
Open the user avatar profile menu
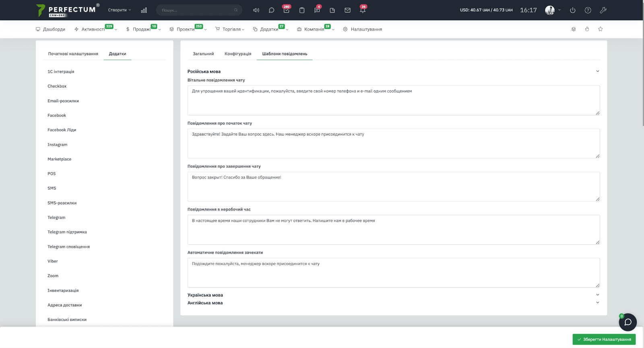click(x=553, y=10)
